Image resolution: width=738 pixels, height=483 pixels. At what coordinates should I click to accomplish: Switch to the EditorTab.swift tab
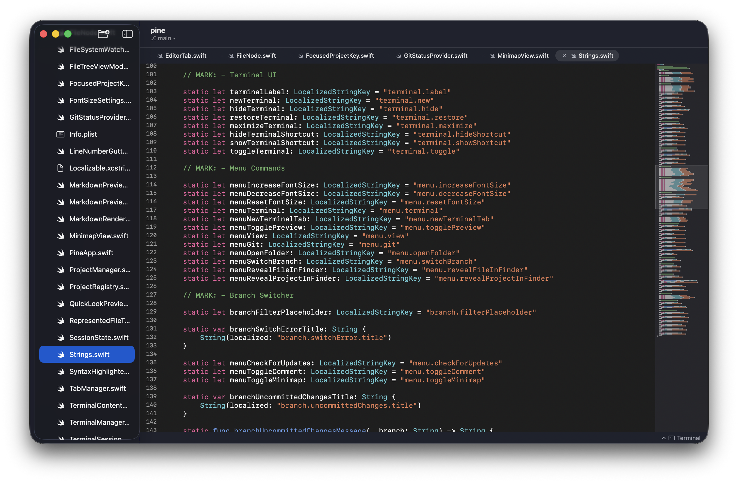pyautogui.click(x=185, y=56)
